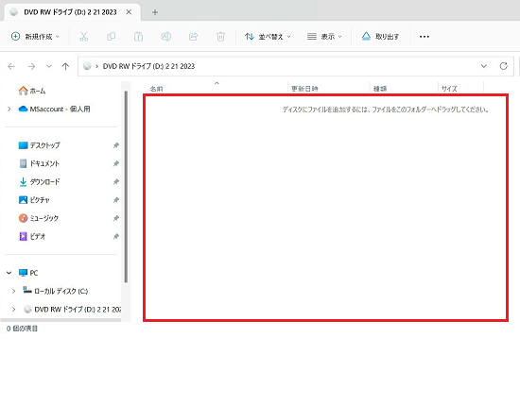Open ドキュメント quick access folder
The height and width of the screenshot is (405, 520).
pos(39,163)
